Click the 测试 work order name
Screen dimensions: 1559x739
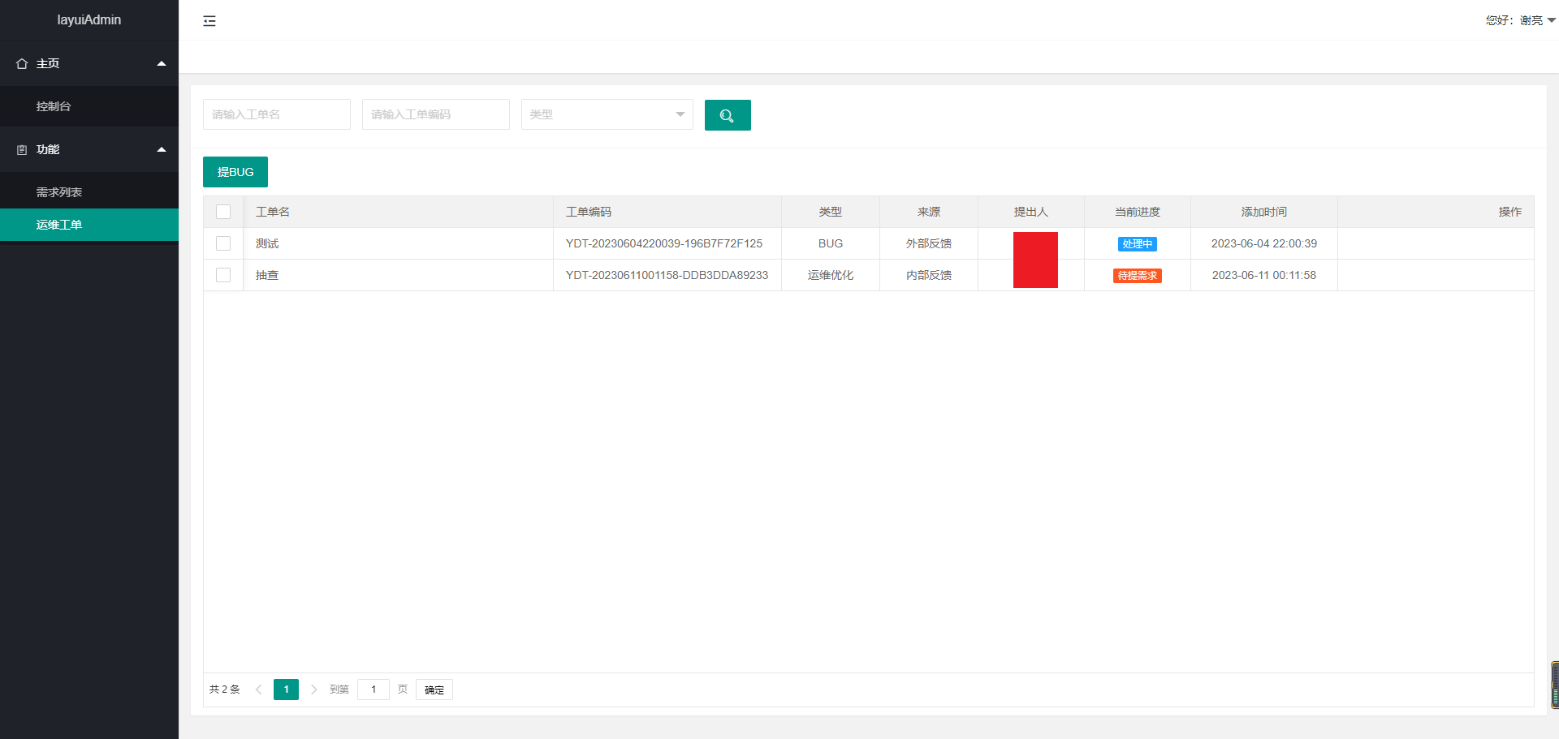point(267,243)
